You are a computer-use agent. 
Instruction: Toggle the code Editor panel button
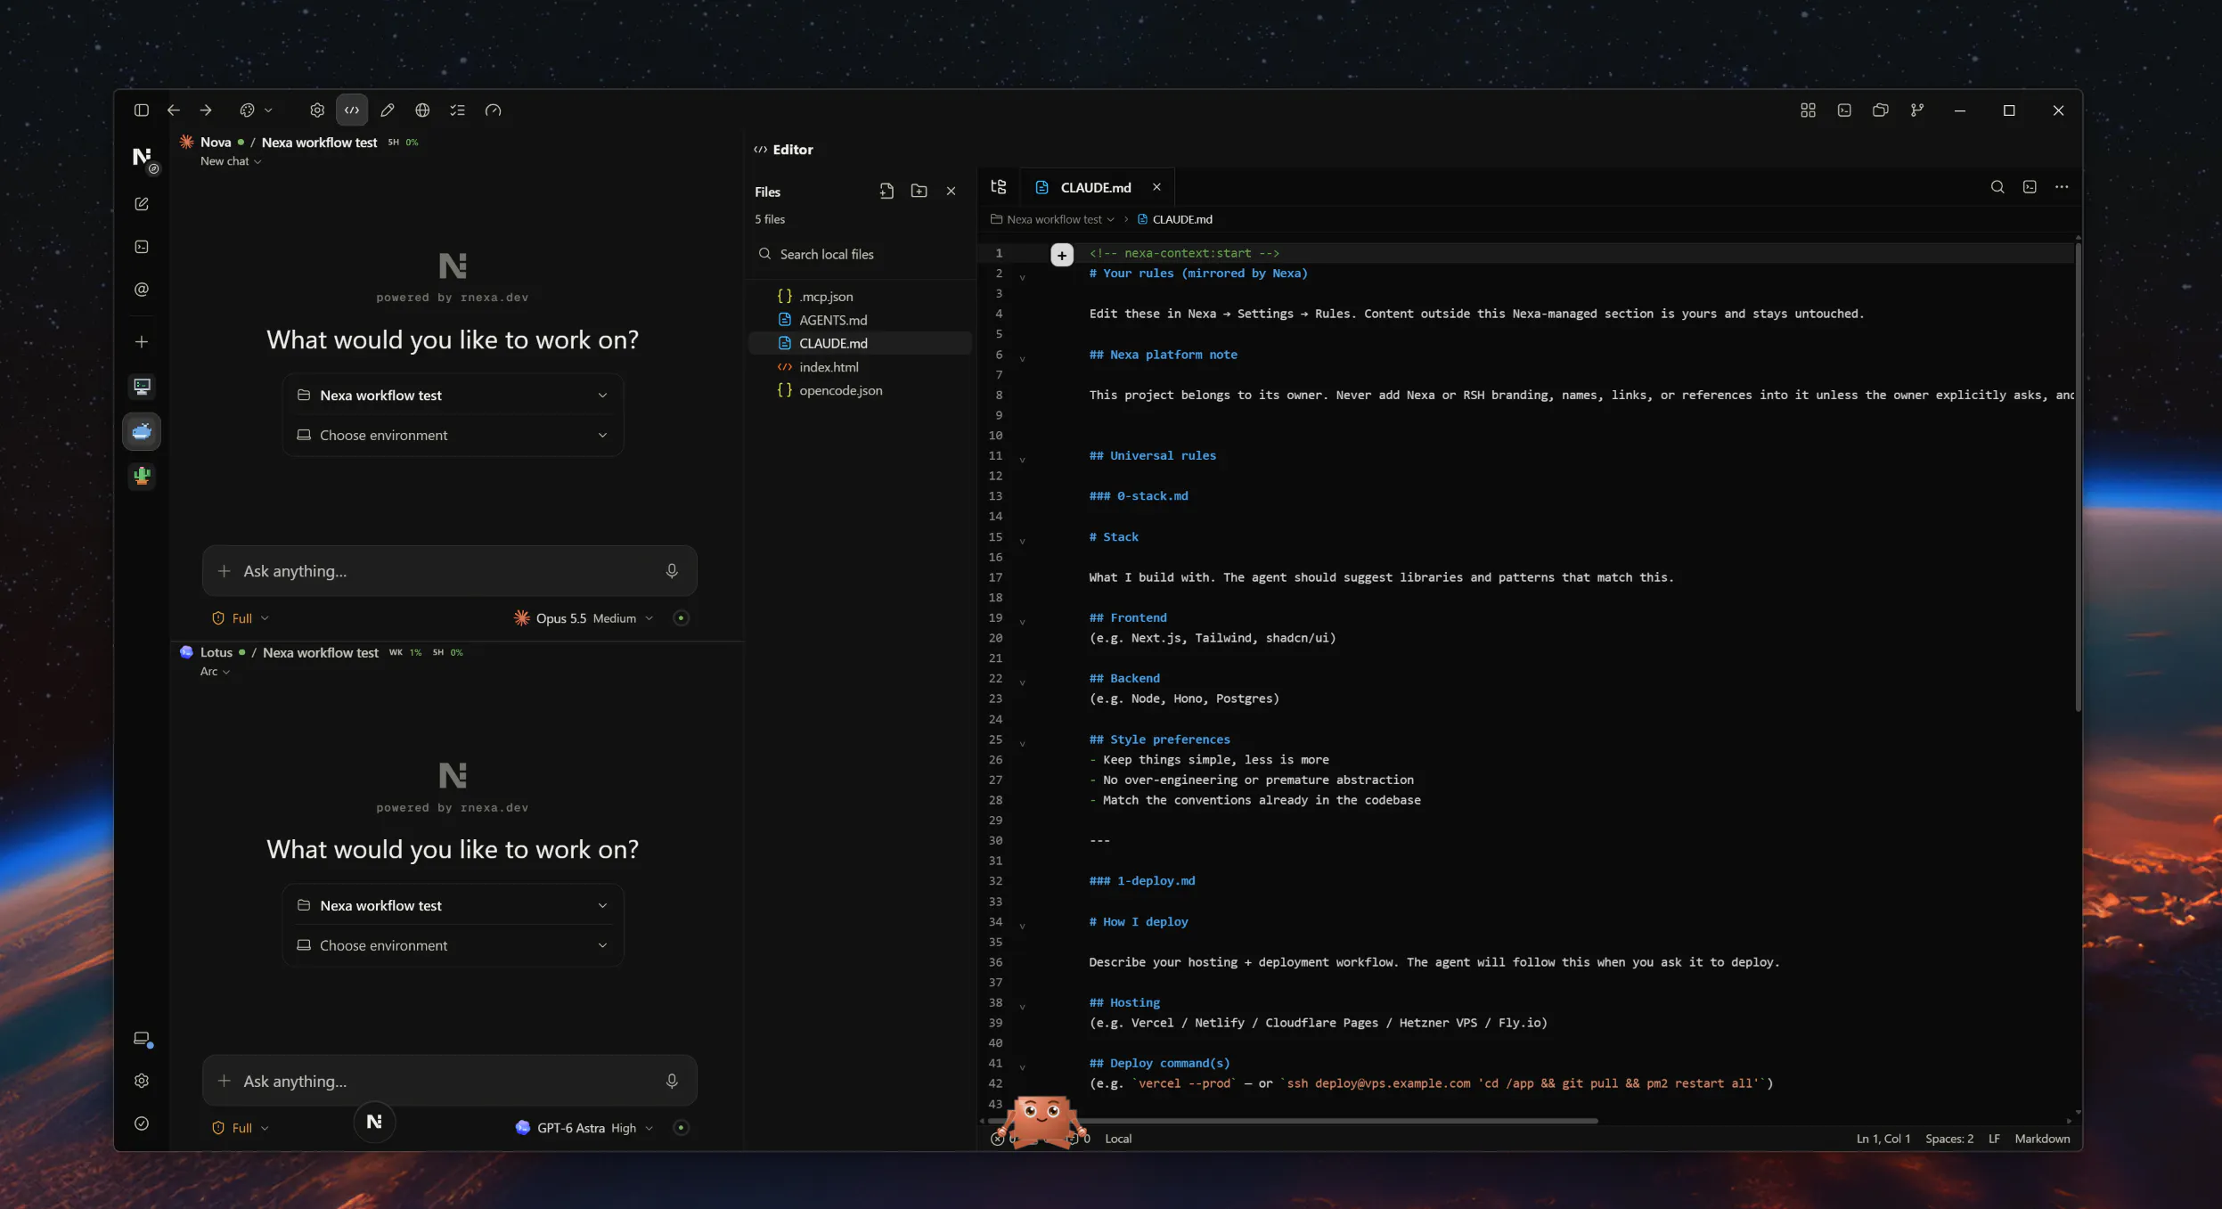coord(352,110)
